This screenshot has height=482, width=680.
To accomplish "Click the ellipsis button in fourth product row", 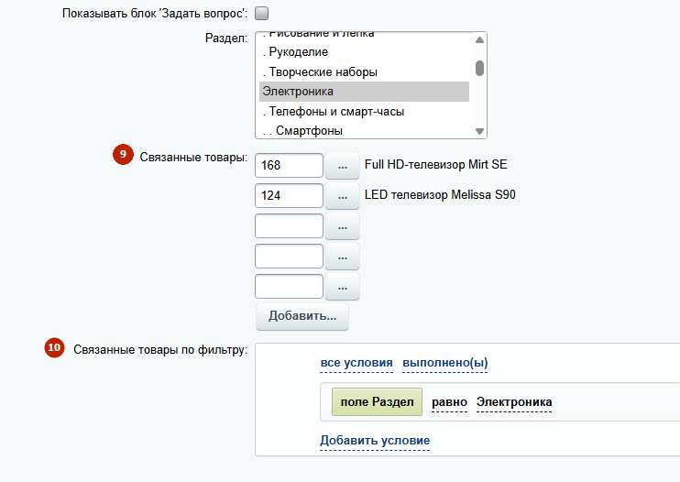I will tap(343, 257).
